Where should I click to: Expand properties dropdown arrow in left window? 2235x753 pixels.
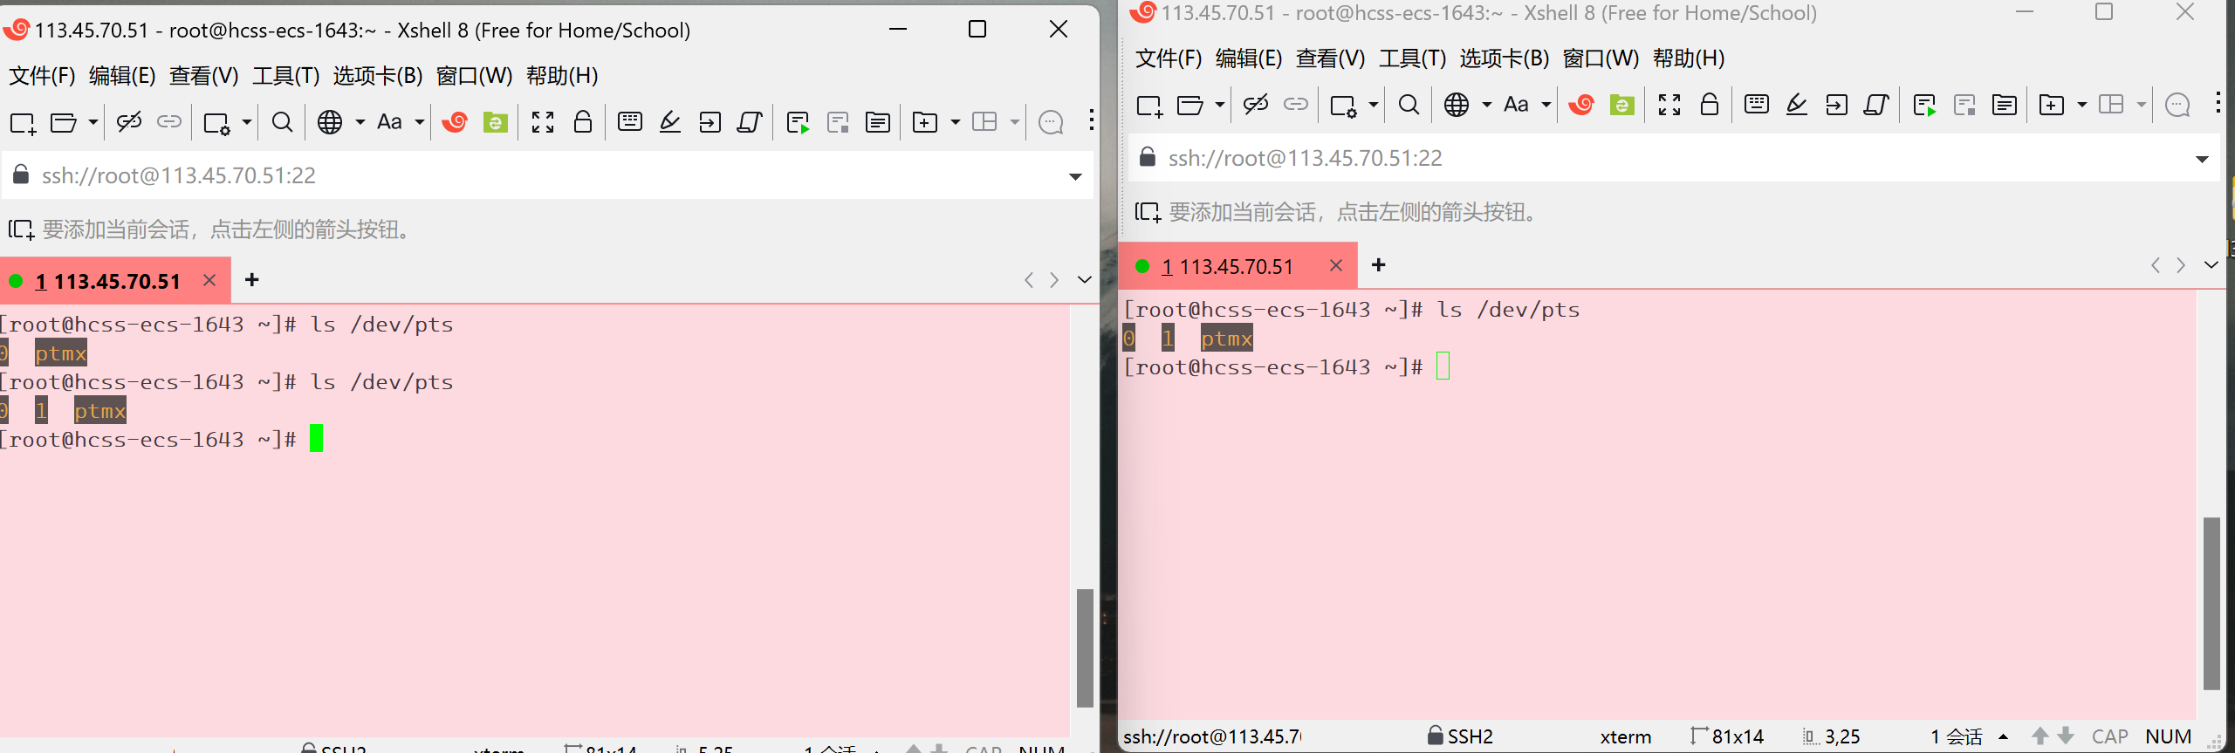[247, 122]
